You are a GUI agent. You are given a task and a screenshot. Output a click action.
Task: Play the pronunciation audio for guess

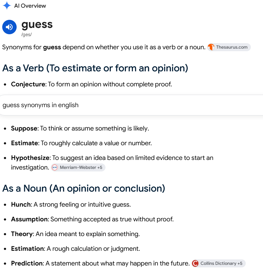point(10,27)
